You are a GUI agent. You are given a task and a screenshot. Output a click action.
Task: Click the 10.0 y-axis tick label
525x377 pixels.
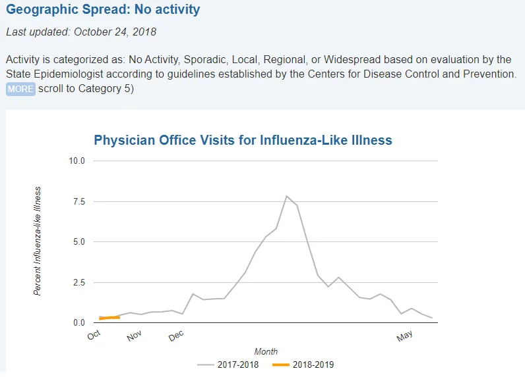point(77,161)
